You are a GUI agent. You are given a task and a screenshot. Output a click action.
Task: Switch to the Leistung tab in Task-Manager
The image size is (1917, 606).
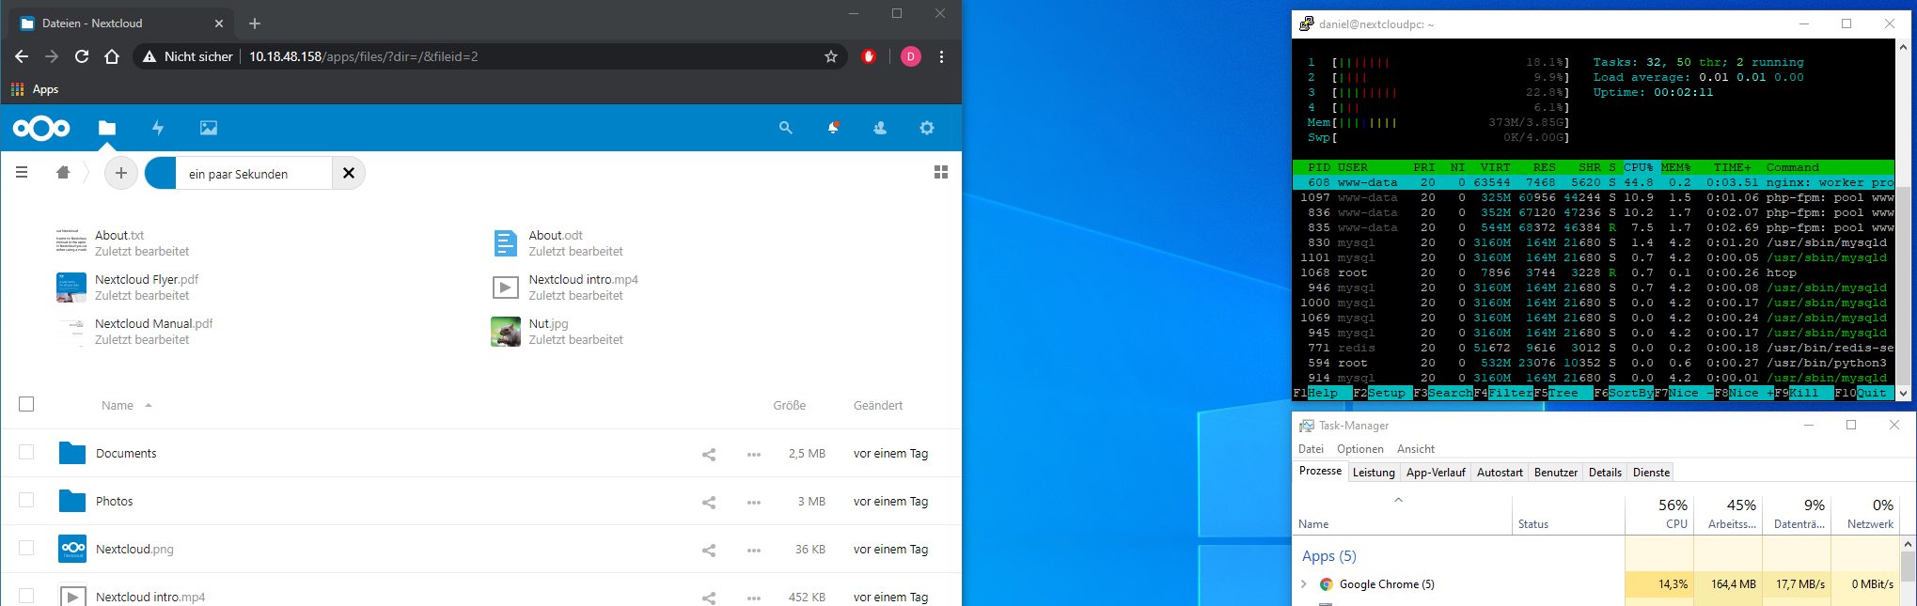point(1374,473)
